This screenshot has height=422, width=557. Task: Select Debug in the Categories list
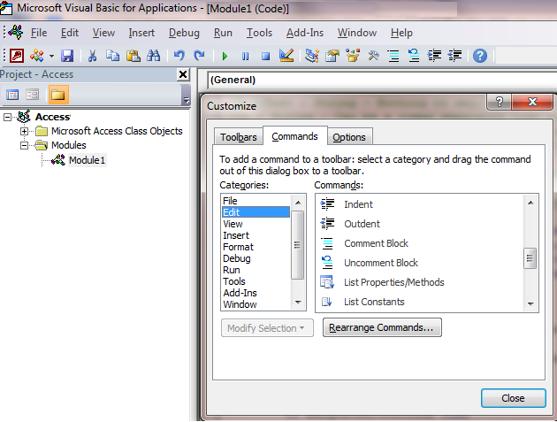256,258
